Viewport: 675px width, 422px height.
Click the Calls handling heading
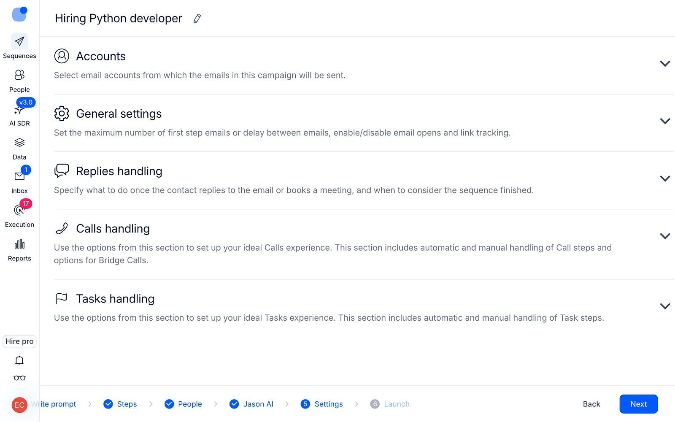[113, 228]
